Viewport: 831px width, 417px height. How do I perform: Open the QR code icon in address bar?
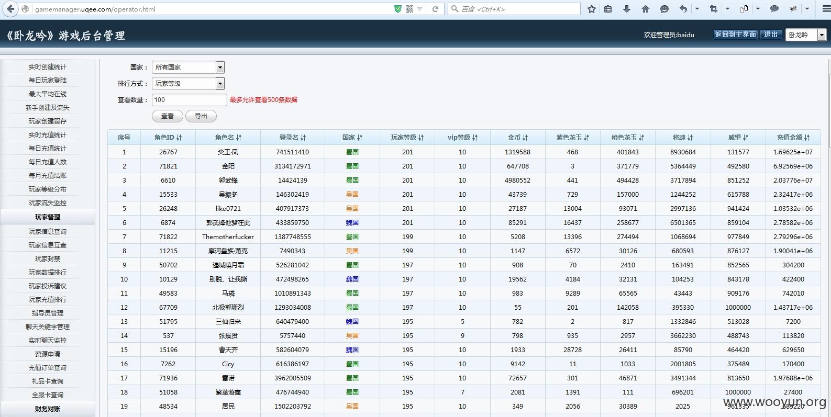tap(409, 9)
